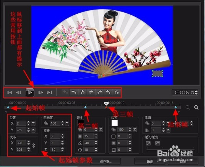Click the Rotation X field
205x167 pixels.
[55, 136]
